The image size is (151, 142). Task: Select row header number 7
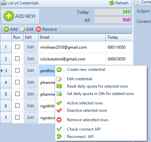[x=6, y=117]
